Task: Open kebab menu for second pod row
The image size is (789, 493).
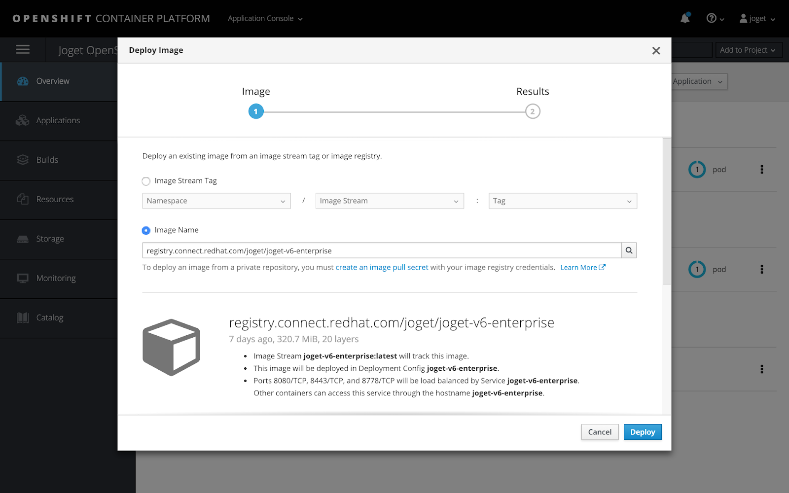Action: pos(762,269)
